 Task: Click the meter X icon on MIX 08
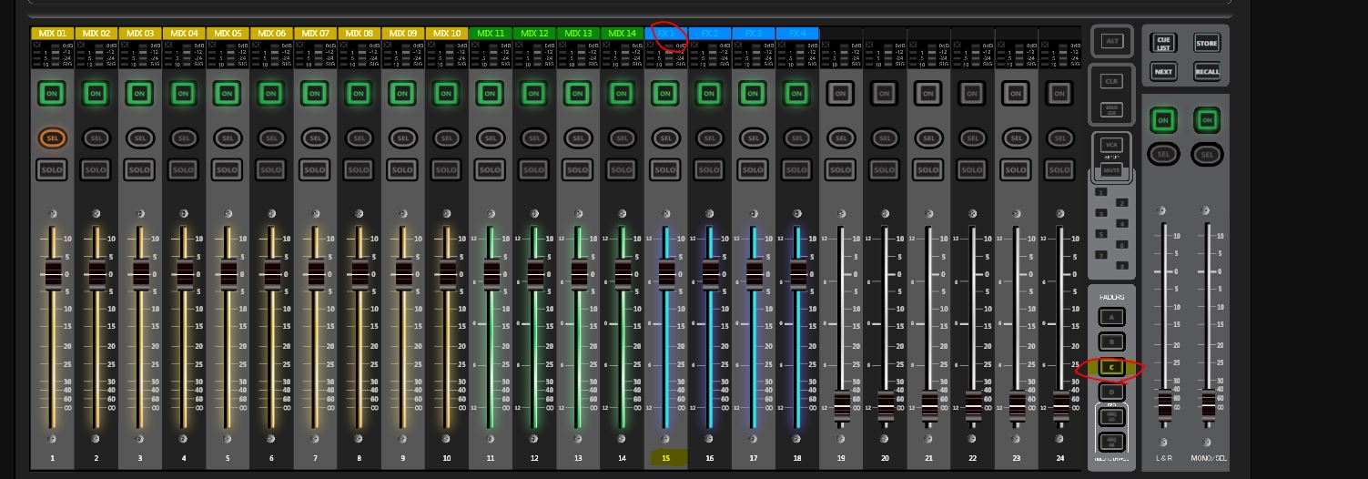coord(343,45)
